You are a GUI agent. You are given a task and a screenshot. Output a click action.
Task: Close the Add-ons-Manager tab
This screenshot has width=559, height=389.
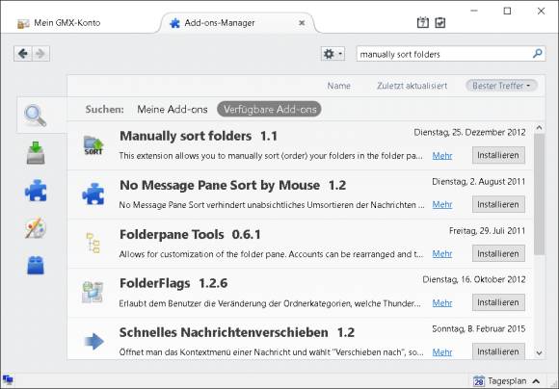click(302, 23)
